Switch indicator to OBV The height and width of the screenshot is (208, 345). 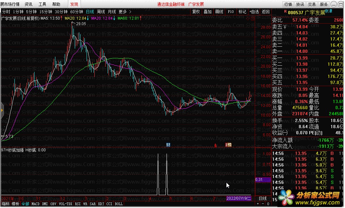53,204
